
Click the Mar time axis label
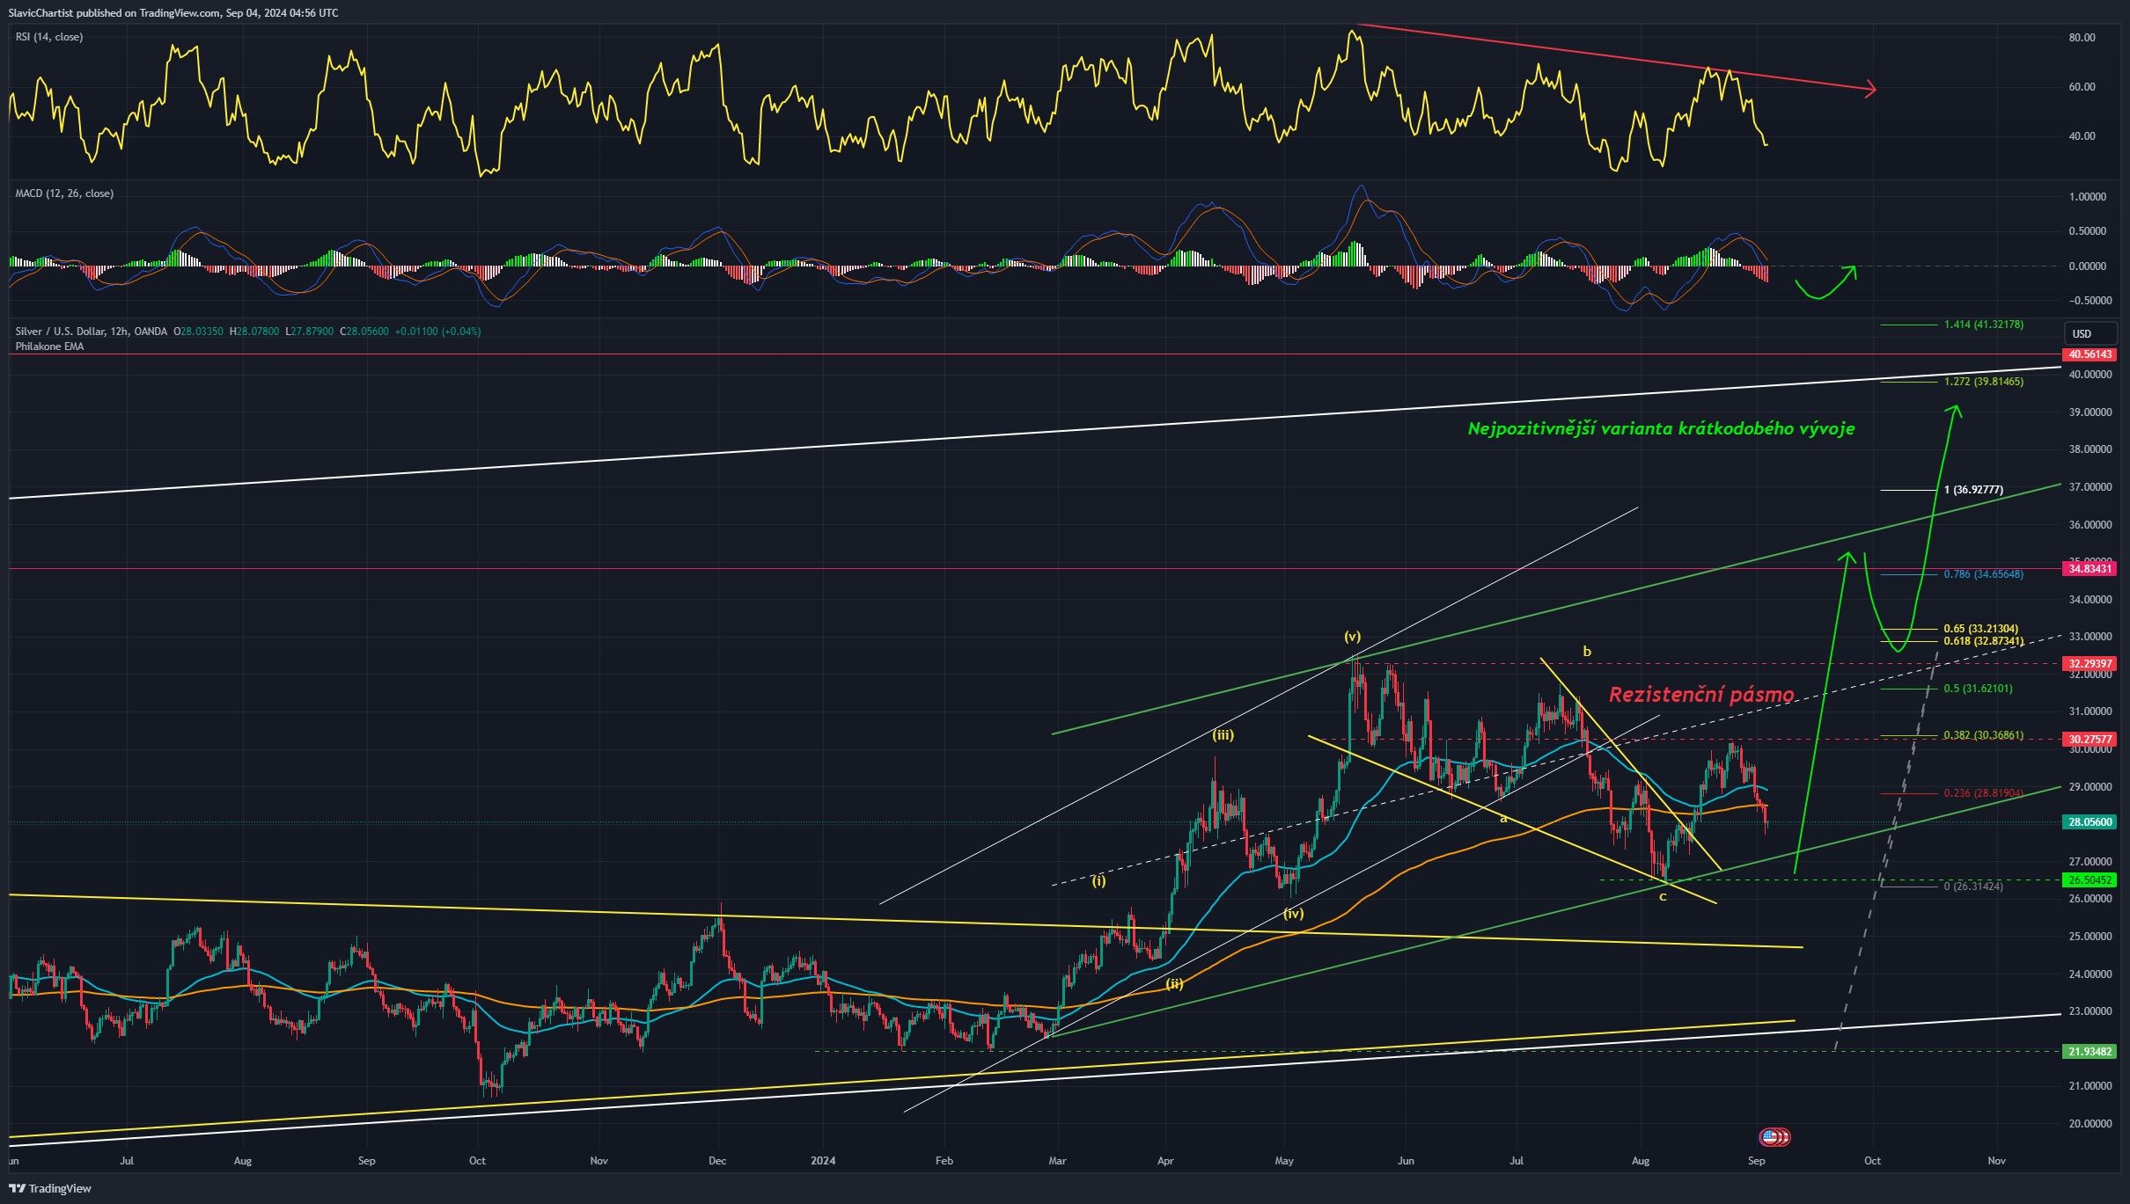[1057, 1161]
